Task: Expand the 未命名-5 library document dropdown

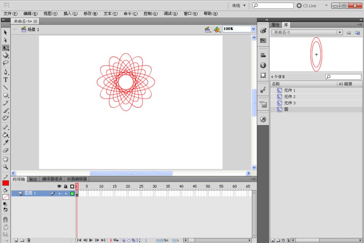Action: point(340,32)
